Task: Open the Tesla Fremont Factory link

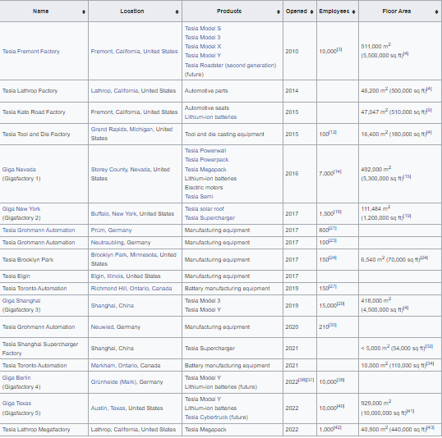Action: point(31,51)
